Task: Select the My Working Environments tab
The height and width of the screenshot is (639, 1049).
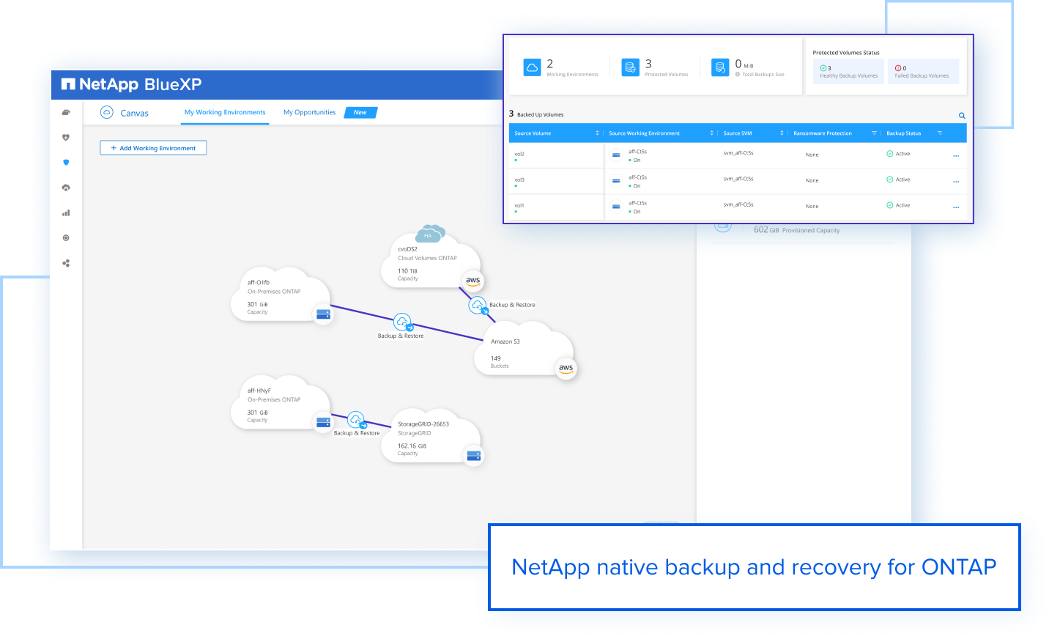Action: [x=225, y=112]
